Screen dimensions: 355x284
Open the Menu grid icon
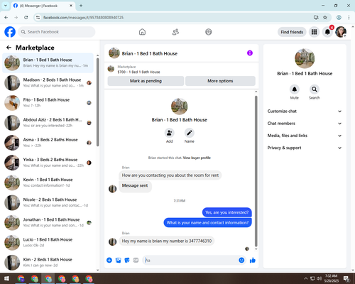point(314,32)
